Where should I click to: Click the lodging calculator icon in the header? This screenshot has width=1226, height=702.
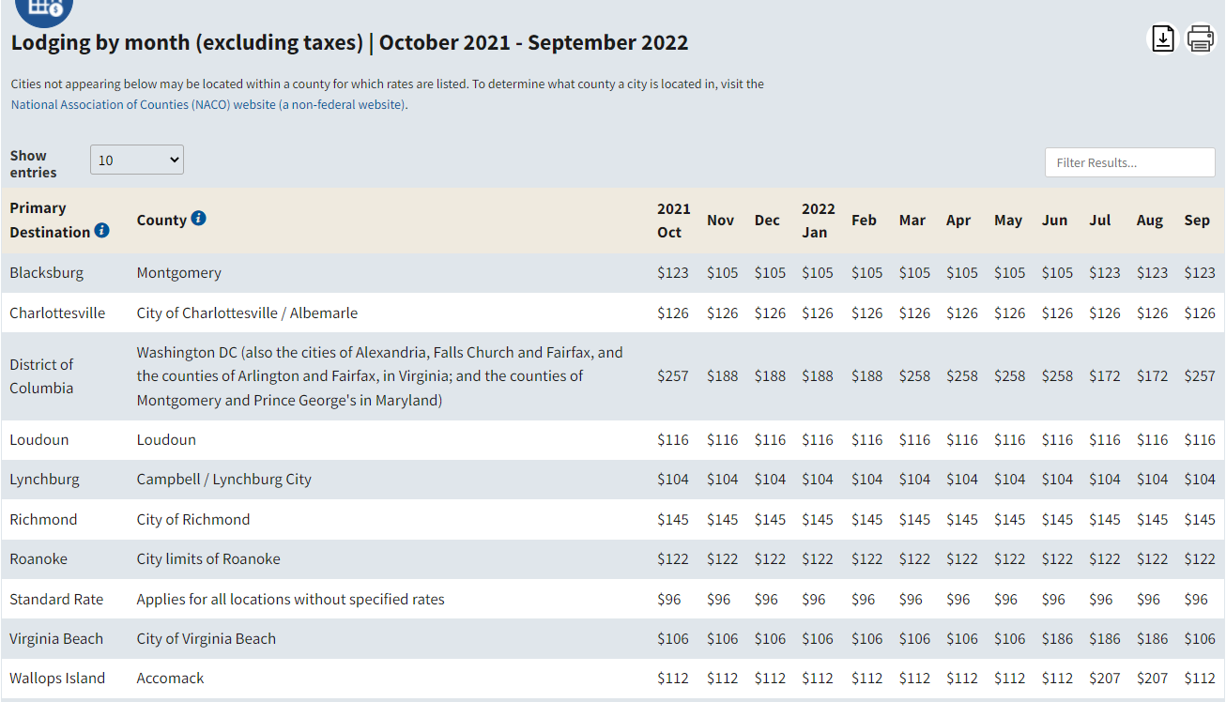(43, 8)
